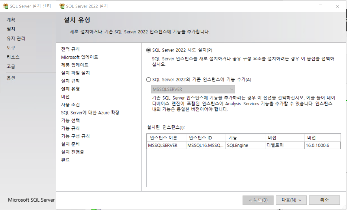Screen dimensions: 347x210
Task: Click the 기능 선택 step
Action: coord(70,120)
